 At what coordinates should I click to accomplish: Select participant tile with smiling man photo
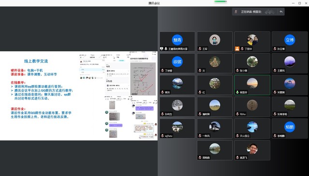click(x=252, y=150)
